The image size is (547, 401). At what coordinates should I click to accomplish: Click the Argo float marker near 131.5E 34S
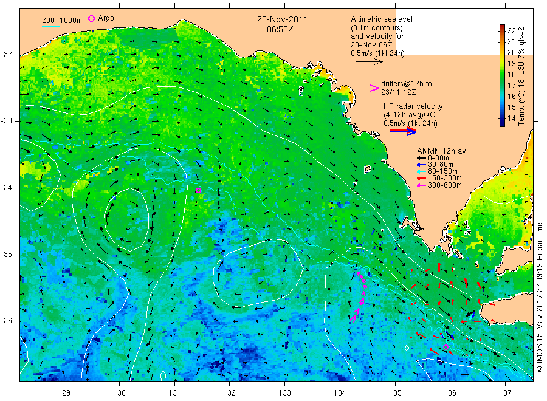[x=199, y=190]
